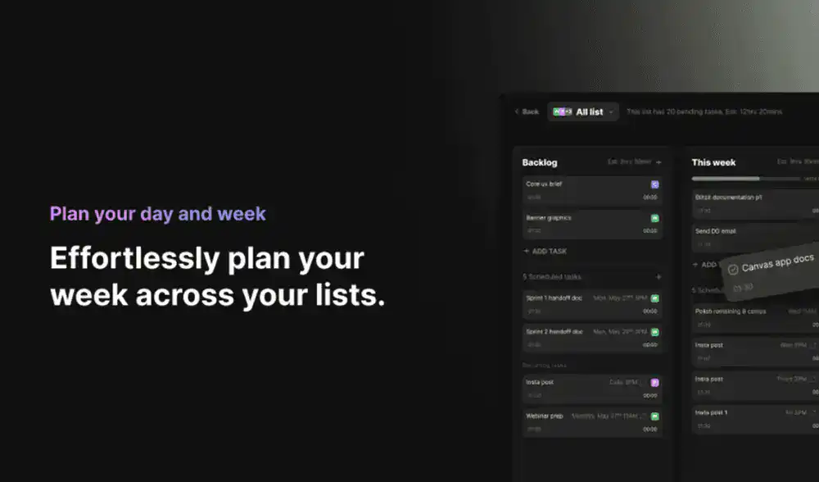Check off the Canvas app docs task

pyautogui.click(x=733, y=269)
